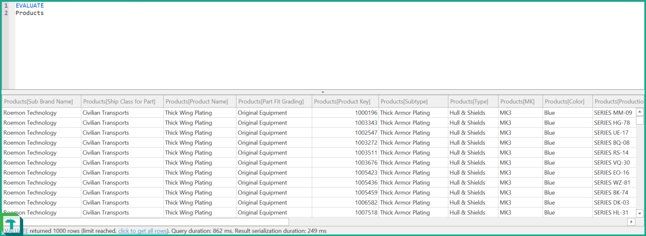This screenshot has width=646, height=236.
Task: Click the SERIES MM-09 cell
Action: [x=614, y=113]
